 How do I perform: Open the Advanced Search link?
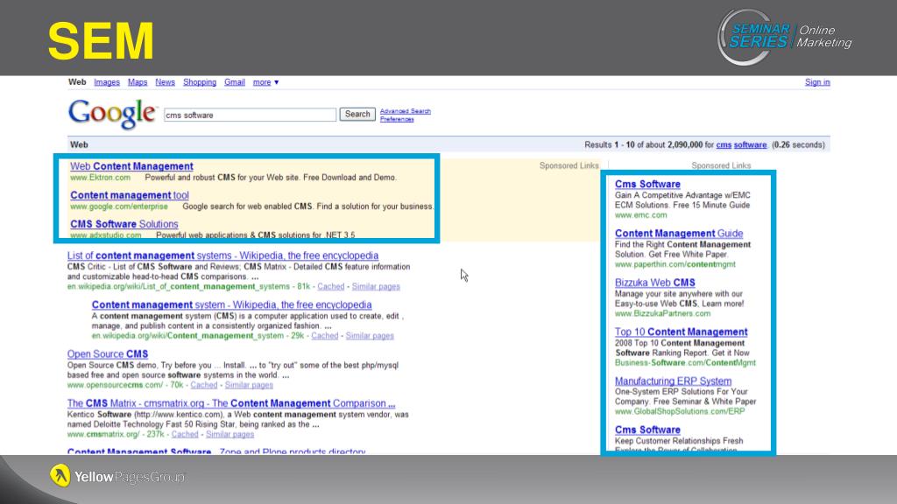coord(405,111)
